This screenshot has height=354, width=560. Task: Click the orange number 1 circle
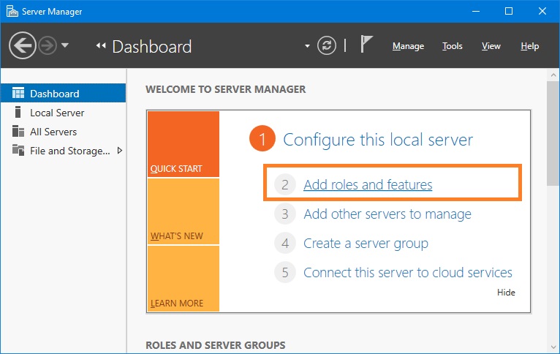pyautogui.click(x=262, y=138)
